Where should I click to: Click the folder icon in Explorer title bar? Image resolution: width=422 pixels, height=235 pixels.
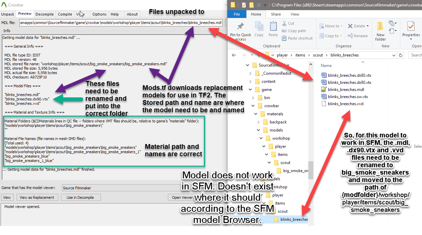(233, 5)
